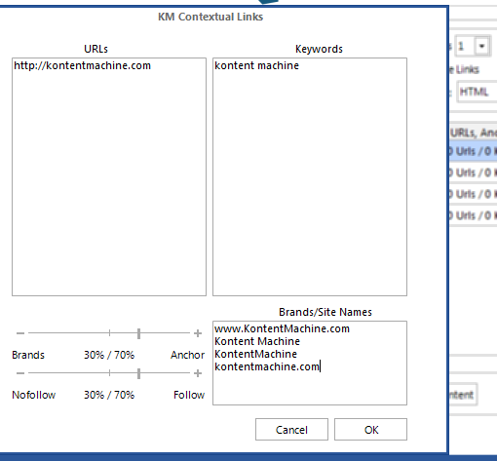The width and height of the screenshot is (497, 461).
Task: Click the Brands/Site Names text area
Action: click(310, 364)
